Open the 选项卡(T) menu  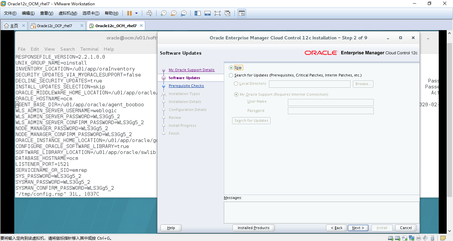(x=91, y=13)
